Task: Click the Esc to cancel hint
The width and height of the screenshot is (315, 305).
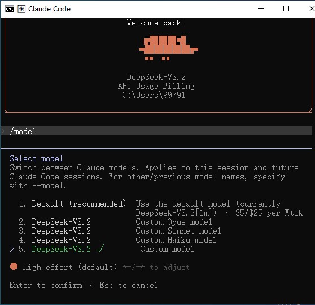Action: coord(129,285)
